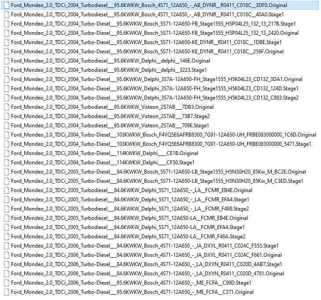Click the document icon for the C883.Stage2 file
The image size is (321, 300).
[6, 97]
